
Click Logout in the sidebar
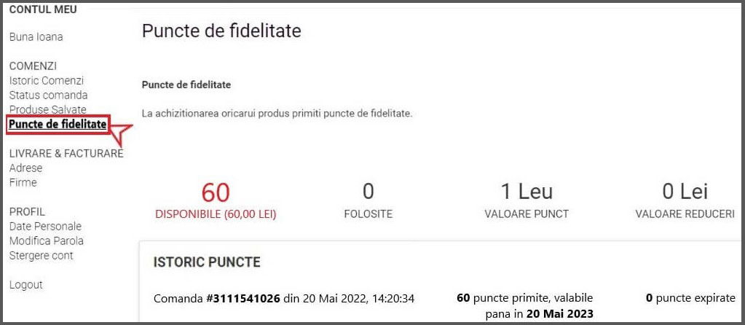pyautogui.click(x=25, y=284)
